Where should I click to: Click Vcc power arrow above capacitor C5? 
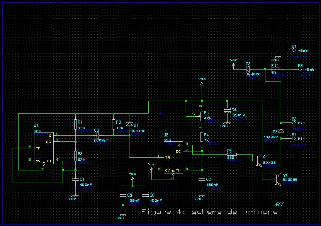tap(132, 178)
